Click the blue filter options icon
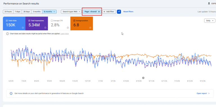Screen dimensions: 216x107 pyautogui.click(x=119, y=12)
